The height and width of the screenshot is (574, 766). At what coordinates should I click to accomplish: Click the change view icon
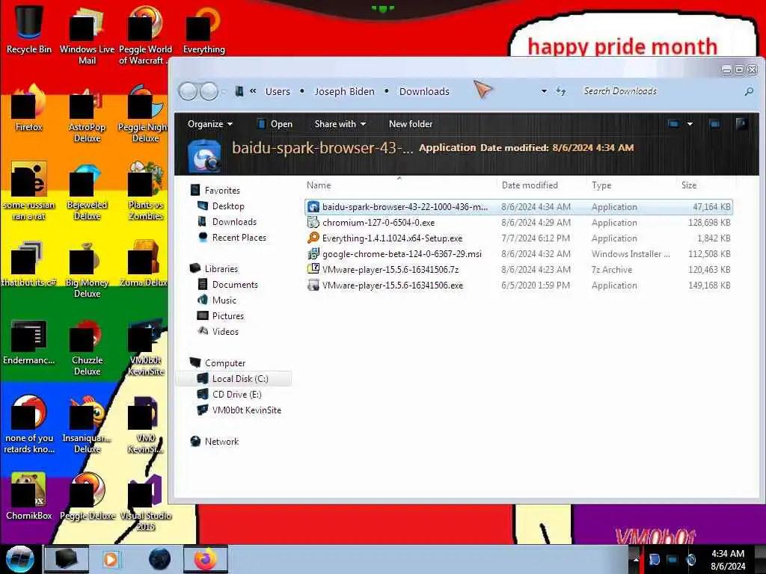674,124
